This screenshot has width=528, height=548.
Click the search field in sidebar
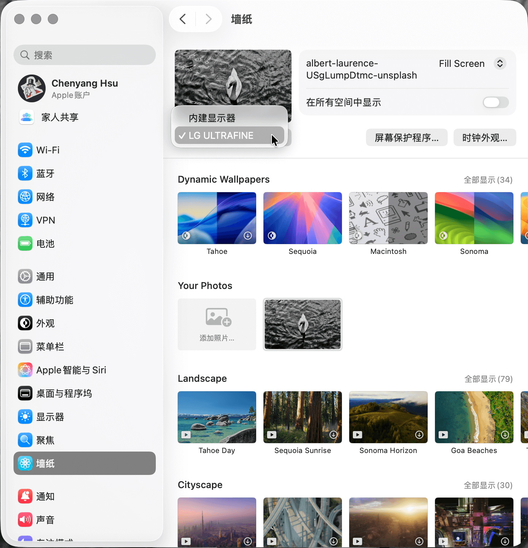(85, 55)
